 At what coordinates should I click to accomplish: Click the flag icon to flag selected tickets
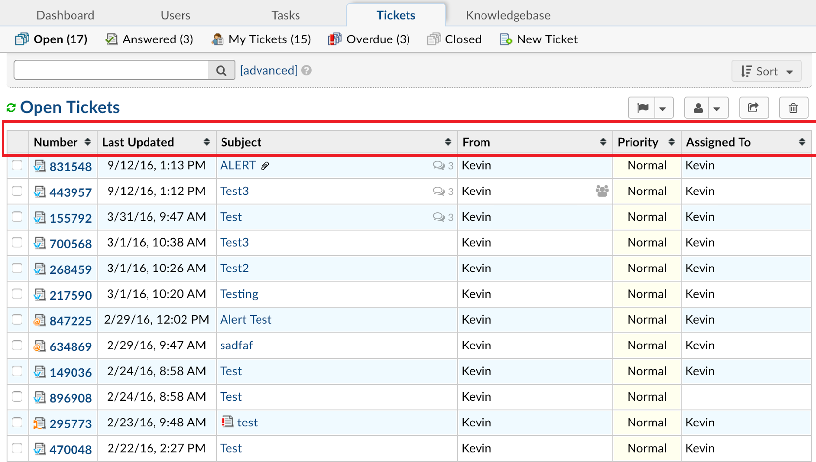coord(642,108)
